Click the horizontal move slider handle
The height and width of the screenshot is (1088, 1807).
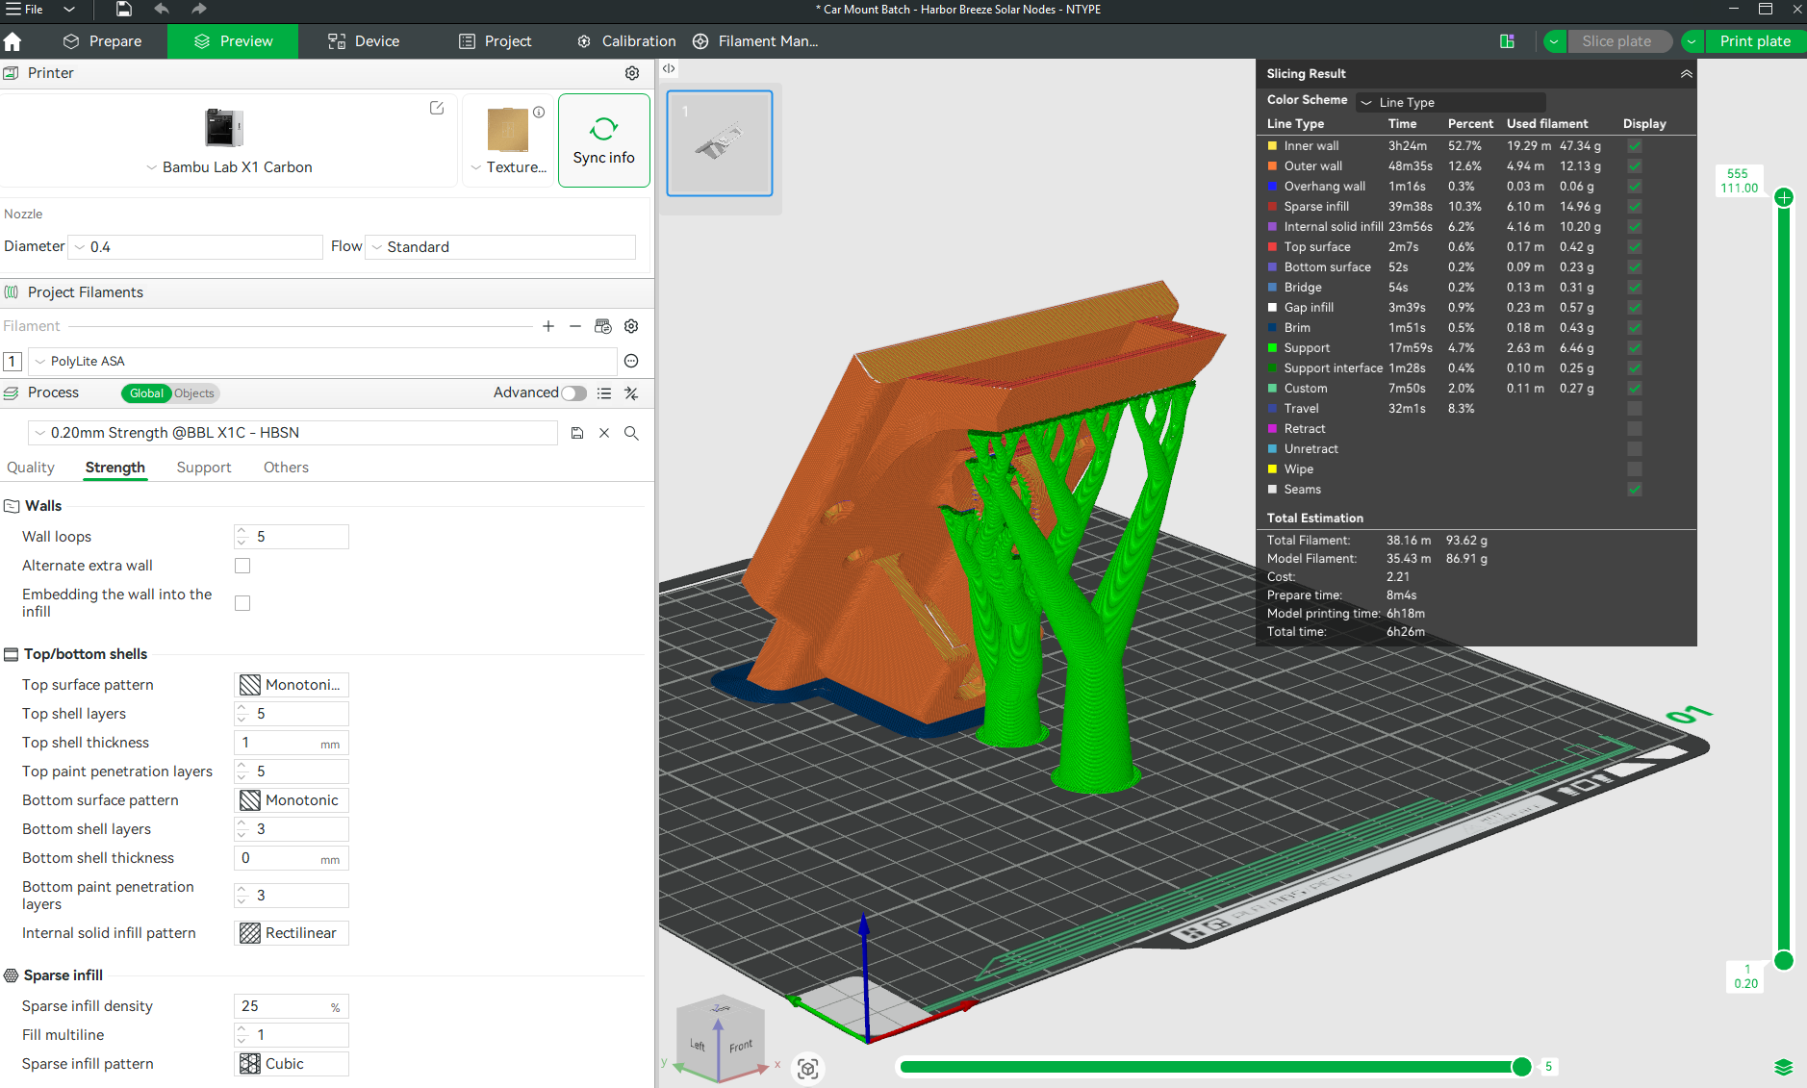click(x=1521, y=1066)
